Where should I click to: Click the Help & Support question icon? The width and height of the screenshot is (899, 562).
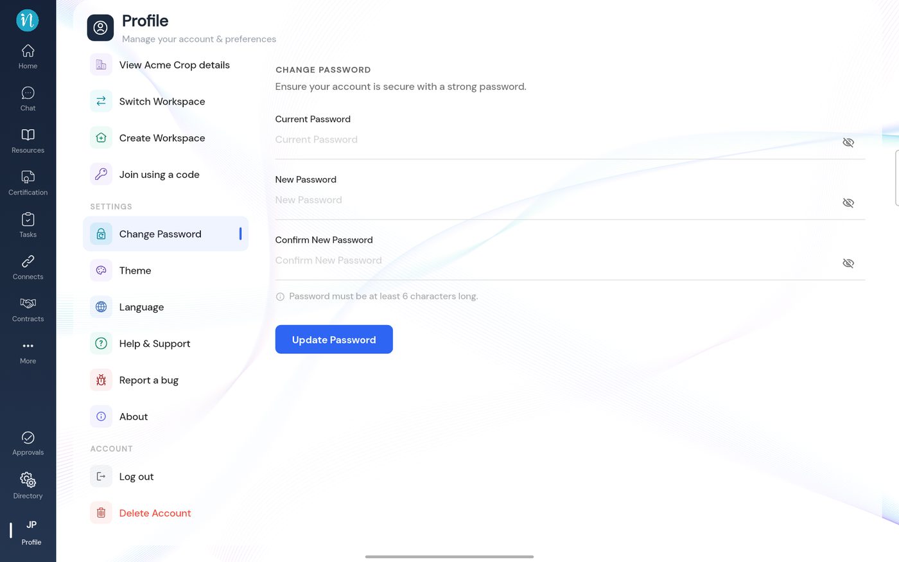point(101,344)
